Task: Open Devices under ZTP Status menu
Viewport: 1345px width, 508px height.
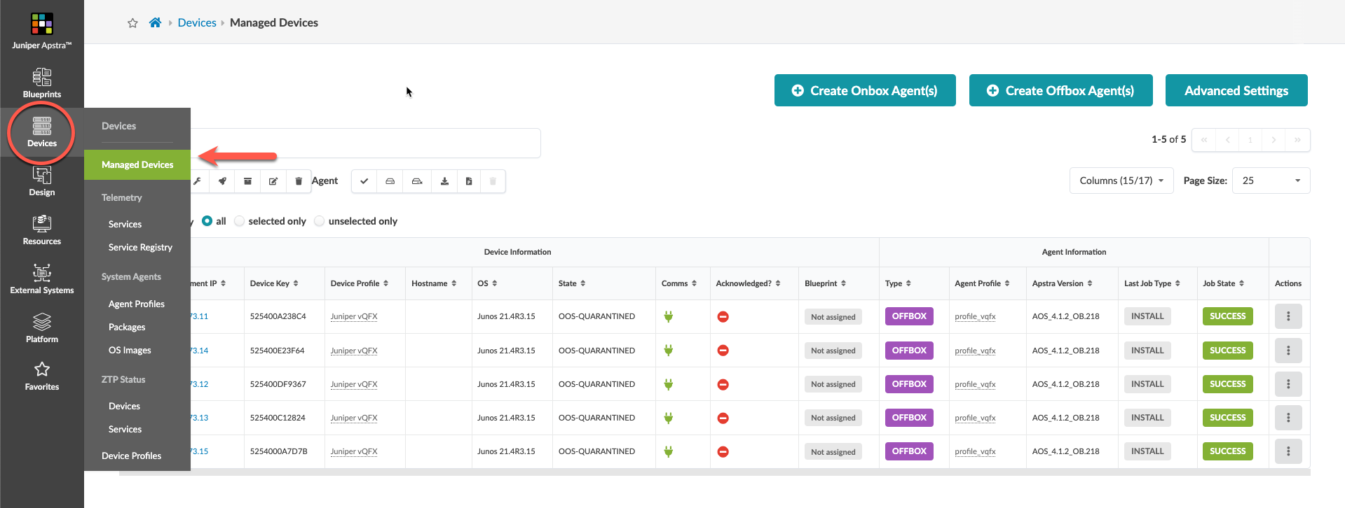Action: 124,406
